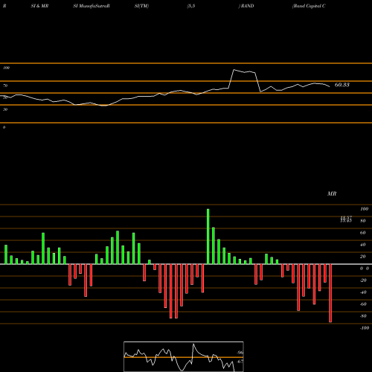372x372 pixels.
Task: Click the 'MR' label above the bar chart
Action: tap(332, 193)
